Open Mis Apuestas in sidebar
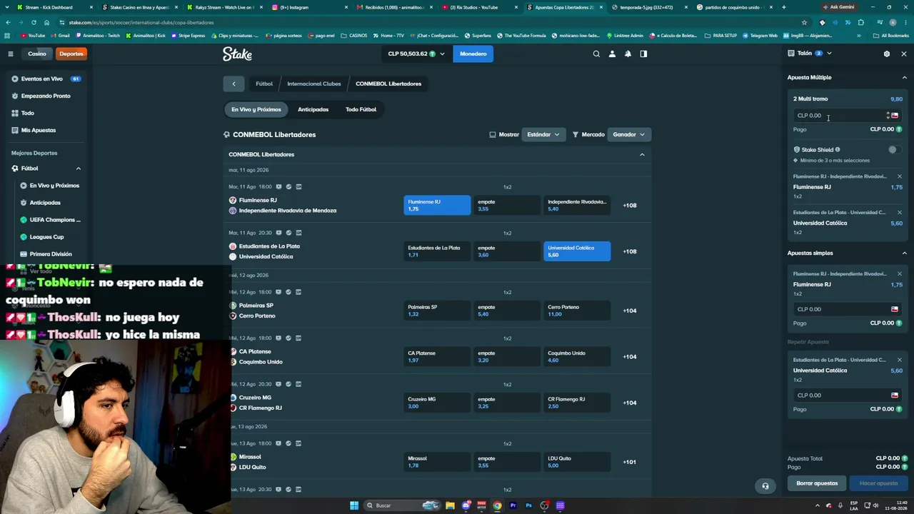This screenshot has height=514, width=914. pyautogui.click(x=39, y=130)
